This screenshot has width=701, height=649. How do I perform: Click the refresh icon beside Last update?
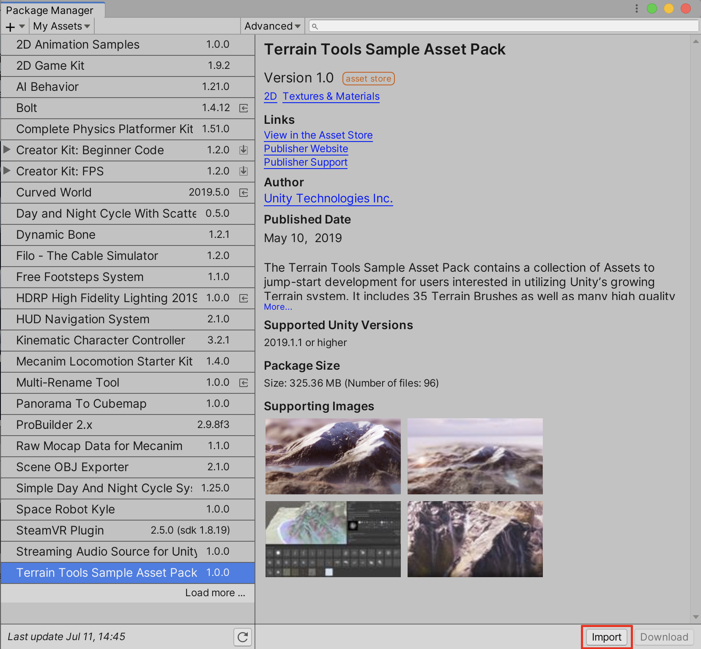[243, 637]
